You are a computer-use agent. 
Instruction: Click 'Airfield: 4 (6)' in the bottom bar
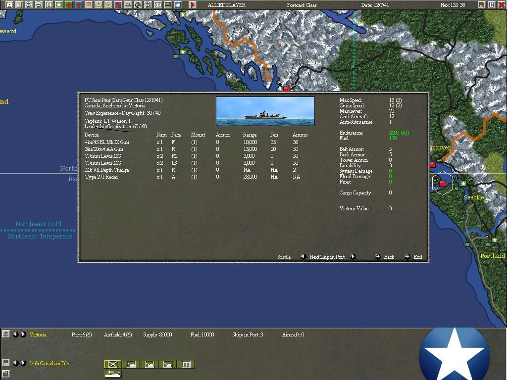tap(118, 334)
